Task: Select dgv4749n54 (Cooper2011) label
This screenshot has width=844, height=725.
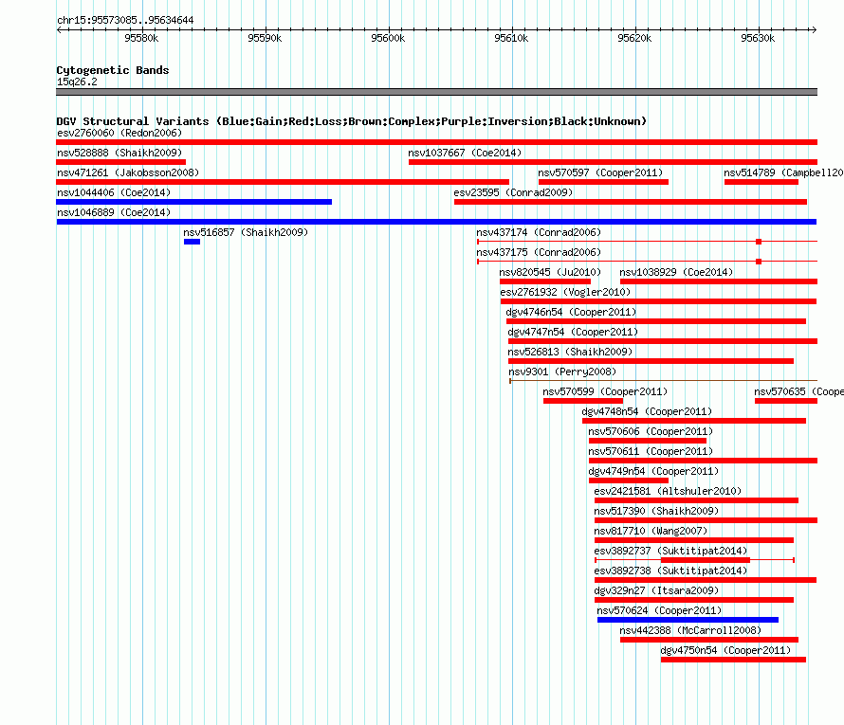Action: [653, 471]
